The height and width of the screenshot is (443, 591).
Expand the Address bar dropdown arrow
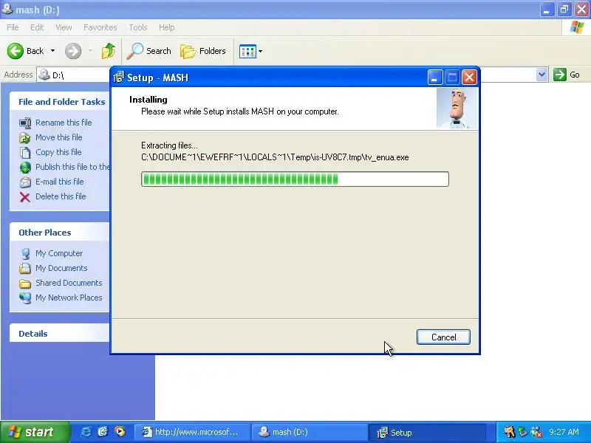pyautogui.click(x=542, y=75)
